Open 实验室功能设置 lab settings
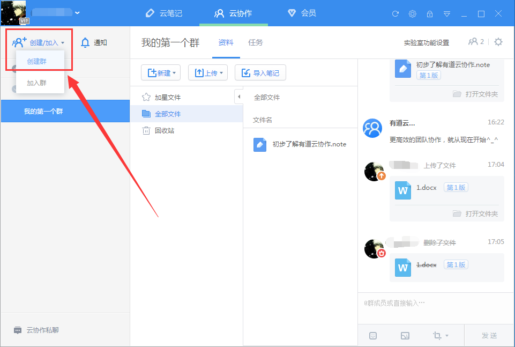This screenshot has width=515, height=347. [x=428, y=41]
